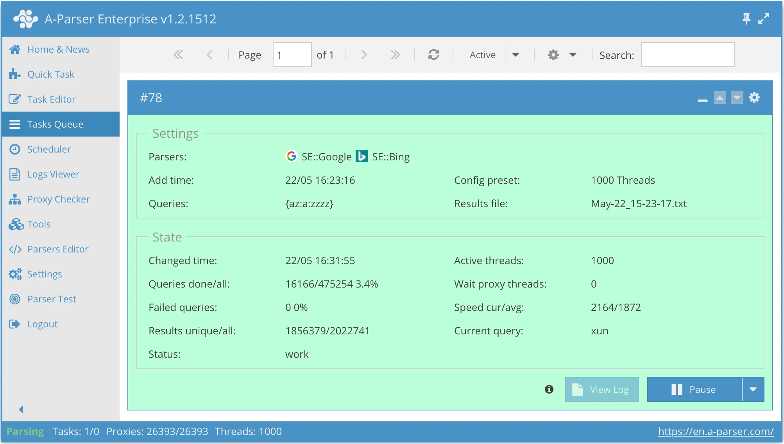Image resolution: width=784 pixels, height=444 pixels.
Task: Open the Proxy Checker
Action: pyautogui.click(x=58, y=199)
